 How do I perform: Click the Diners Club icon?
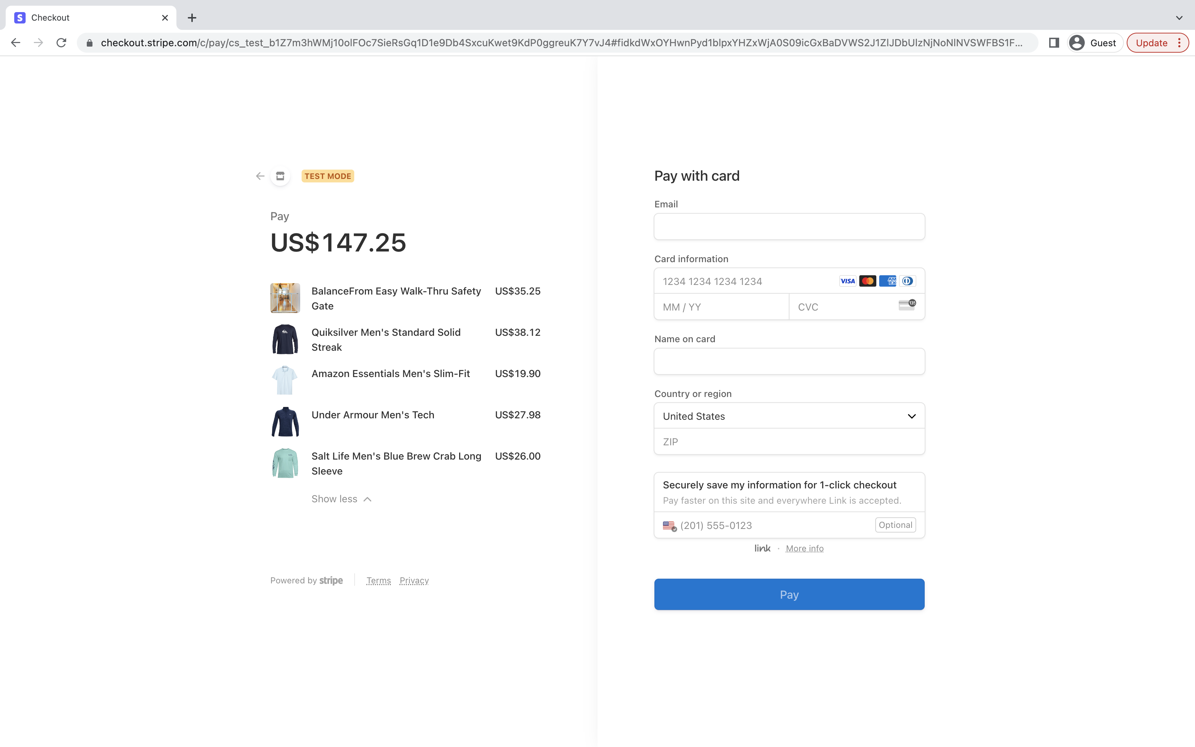[x=908, y=281]
